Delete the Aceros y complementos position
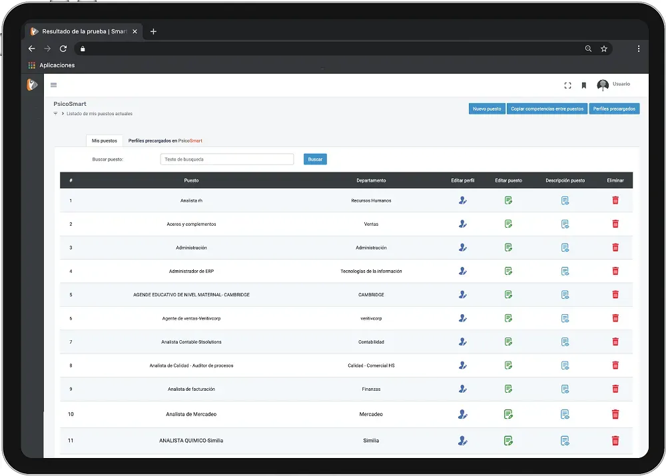This screenshot has height=476, width=666. (615, 224)
